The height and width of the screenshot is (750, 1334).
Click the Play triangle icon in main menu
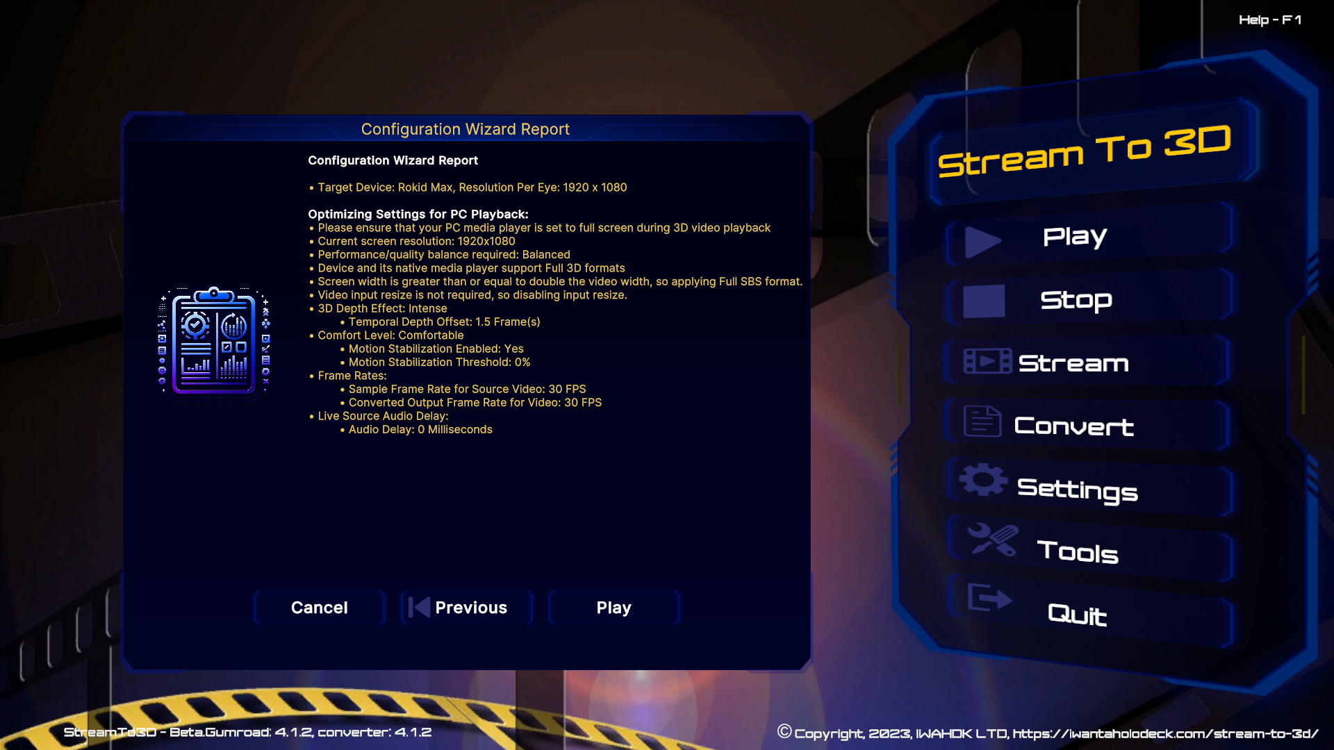click(x=983, y=242)
